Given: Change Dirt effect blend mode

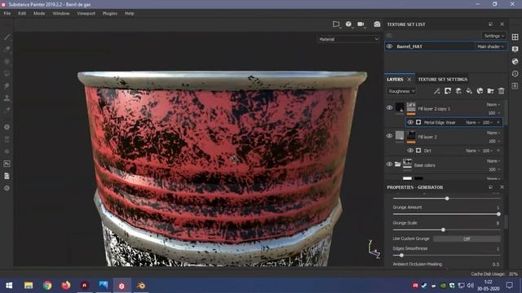Looking at the screenshot, I should tap(473, 151).
